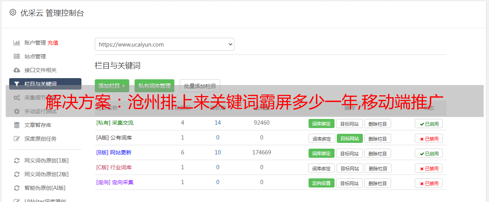Viewport: 489px width, 202px height.
Task: Click the red 充值 link
Action: coord(53,43)
